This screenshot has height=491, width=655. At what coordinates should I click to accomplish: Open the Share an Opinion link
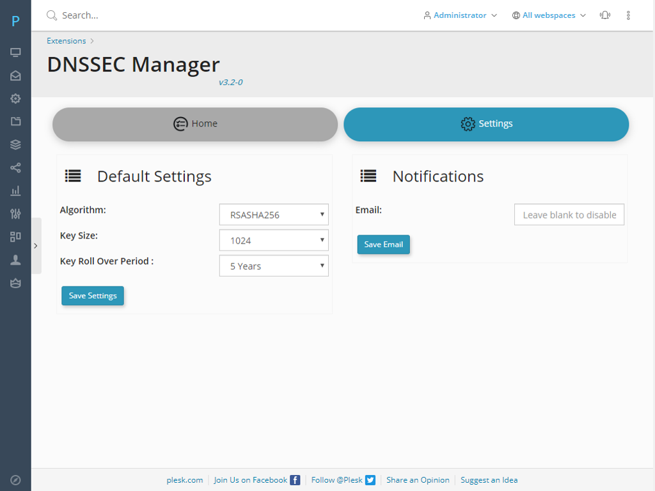(418, 480)
